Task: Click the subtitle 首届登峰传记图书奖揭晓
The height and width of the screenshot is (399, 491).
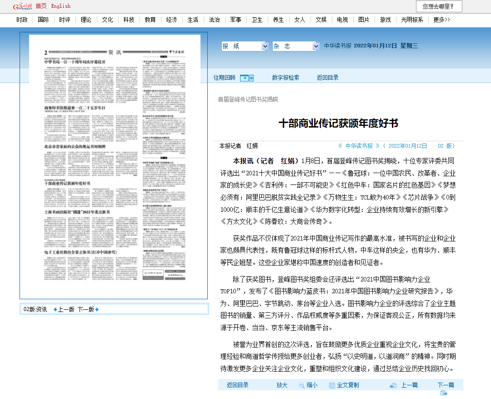Action: pos(248,100)
